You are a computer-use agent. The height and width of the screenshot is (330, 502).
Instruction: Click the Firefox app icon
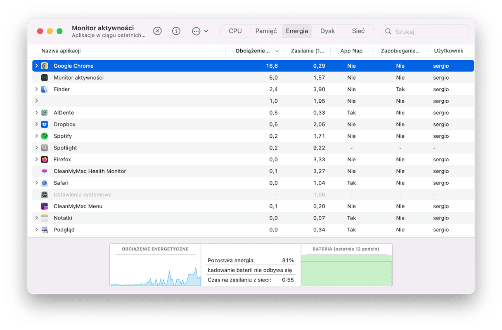pyautogui.click(x=45, y=159)
